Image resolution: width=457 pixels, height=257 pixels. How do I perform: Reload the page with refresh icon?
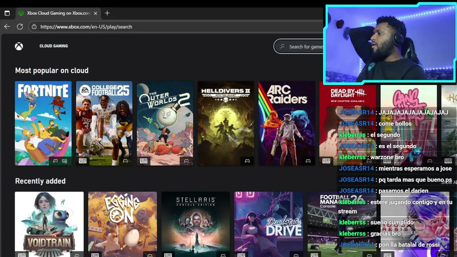(x=20, y=27)
